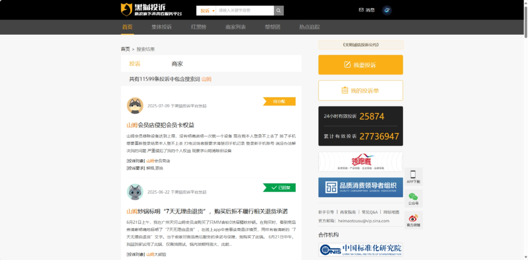Image resolution: width=528 pixels, height=260 pixels.
Task: Click the keyword search input field
Action: pos(244,10)
